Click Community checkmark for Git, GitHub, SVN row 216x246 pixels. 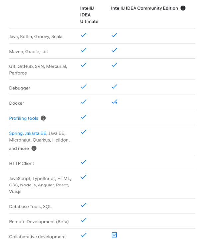(114, 65)
